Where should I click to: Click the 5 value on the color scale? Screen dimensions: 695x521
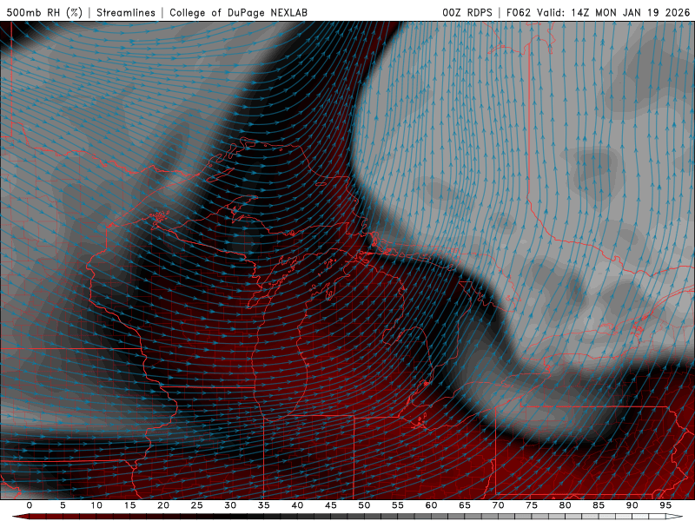point(63,505)
